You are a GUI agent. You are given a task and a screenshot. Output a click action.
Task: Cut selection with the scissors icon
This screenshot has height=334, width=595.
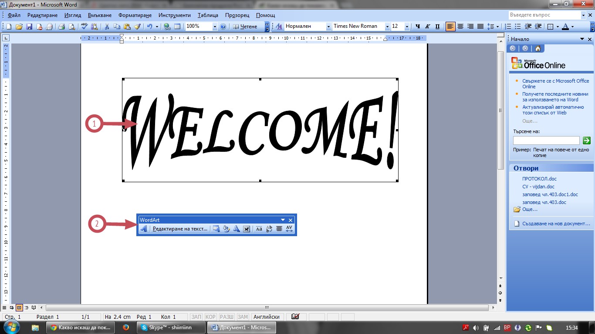click(x=107, y=27)
